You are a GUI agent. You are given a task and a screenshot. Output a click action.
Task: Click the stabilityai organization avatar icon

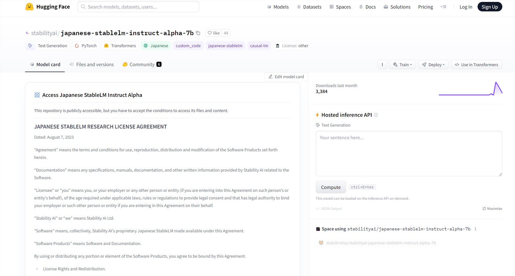(x=27, y=33)
